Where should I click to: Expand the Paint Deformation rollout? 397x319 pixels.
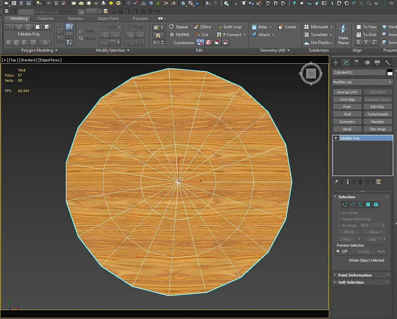tap(355, 275)
